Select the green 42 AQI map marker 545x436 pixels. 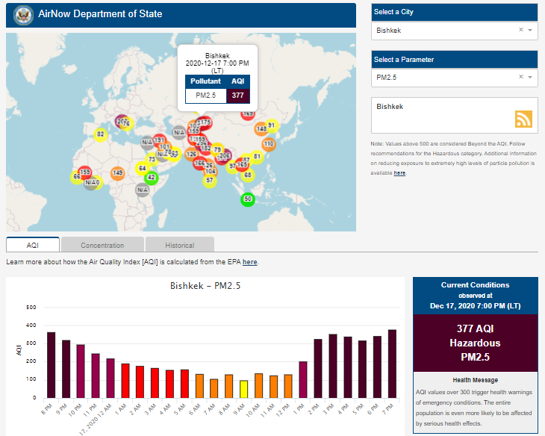151,177
